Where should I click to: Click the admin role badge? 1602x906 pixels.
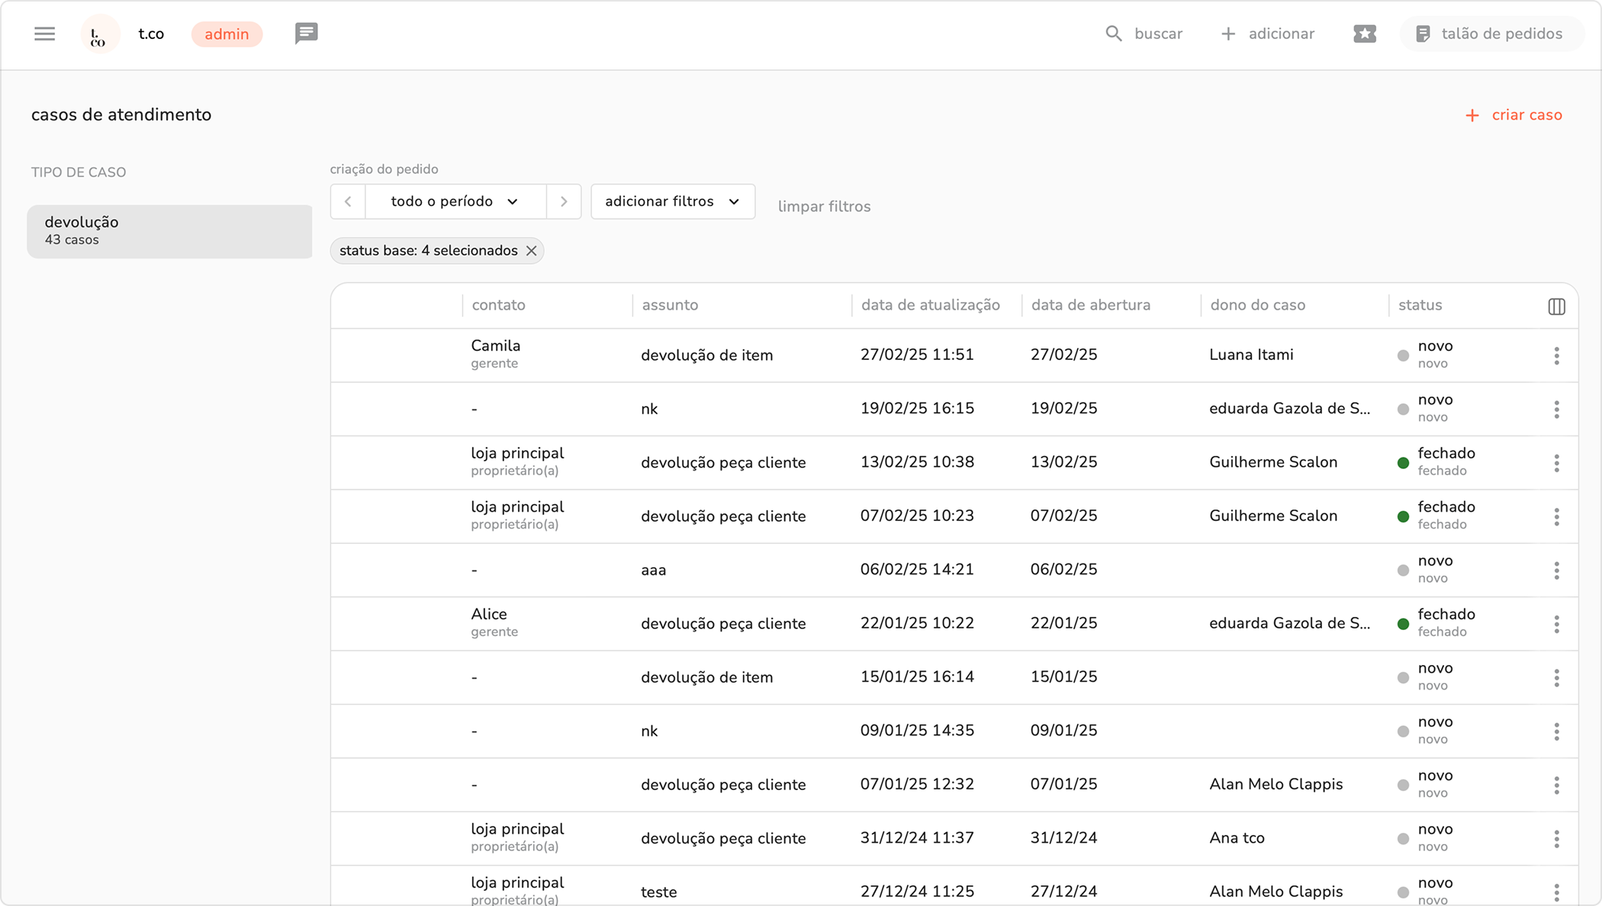coord(227,34)
